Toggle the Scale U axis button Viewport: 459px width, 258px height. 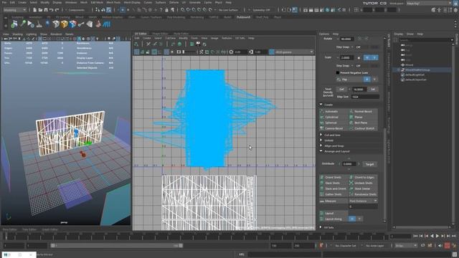(367, 57)
